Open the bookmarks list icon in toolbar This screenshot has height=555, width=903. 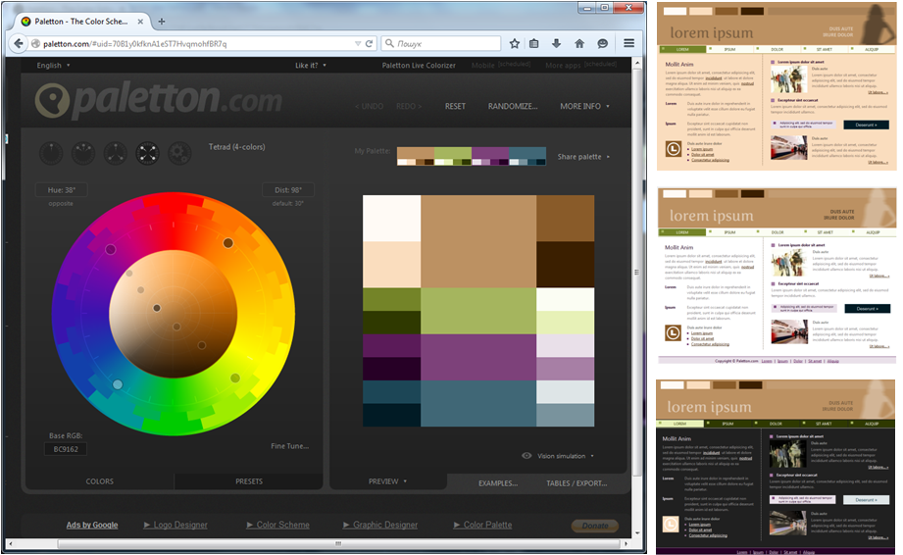[534, 43]
